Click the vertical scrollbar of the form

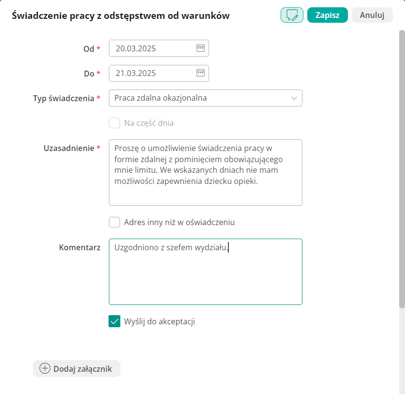pos(402,169)
